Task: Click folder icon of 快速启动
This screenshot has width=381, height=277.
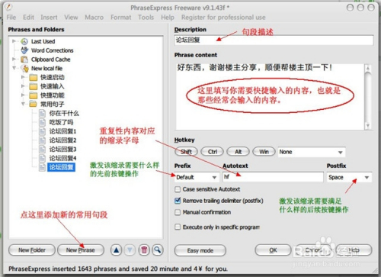Action: (x=34, y=77)
